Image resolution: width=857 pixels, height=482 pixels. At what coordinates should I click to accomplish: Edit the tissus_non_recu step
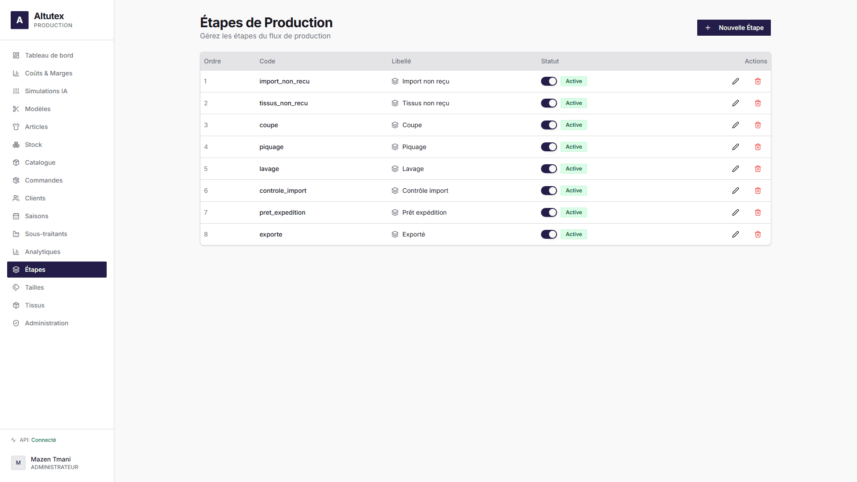(x=736, y=103)
